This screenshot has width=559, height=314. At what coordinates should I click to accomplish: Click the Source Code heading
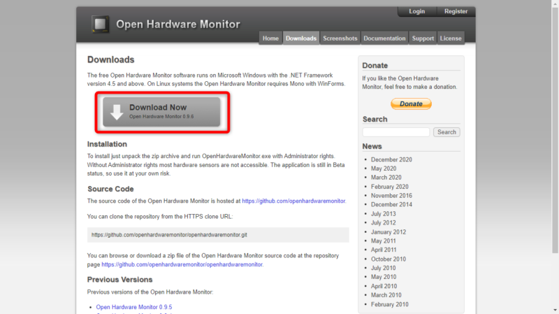point(110,189)
